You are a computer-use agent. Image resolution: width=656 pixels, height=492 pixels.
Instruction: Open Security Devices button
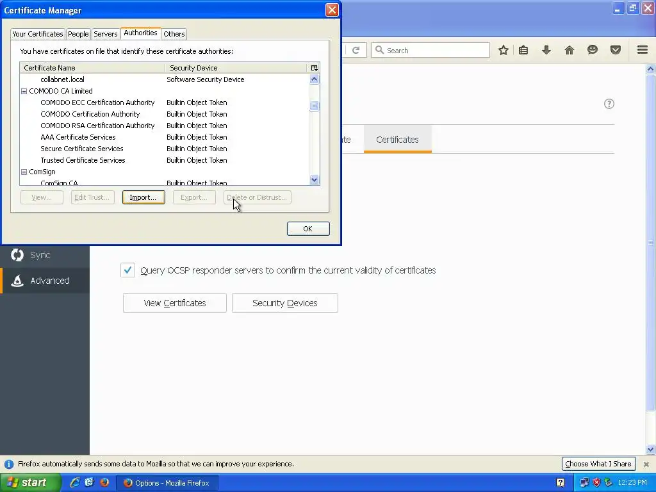click(285, 303)
